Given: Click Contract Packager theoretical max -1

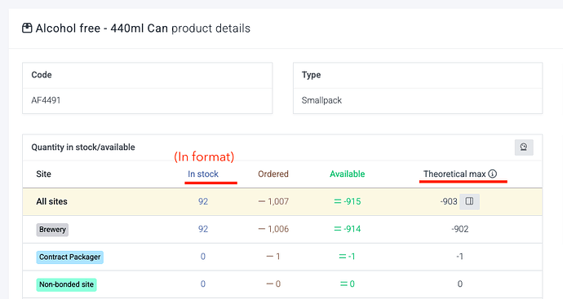Looking at the screenshot, I should [459, 257].
